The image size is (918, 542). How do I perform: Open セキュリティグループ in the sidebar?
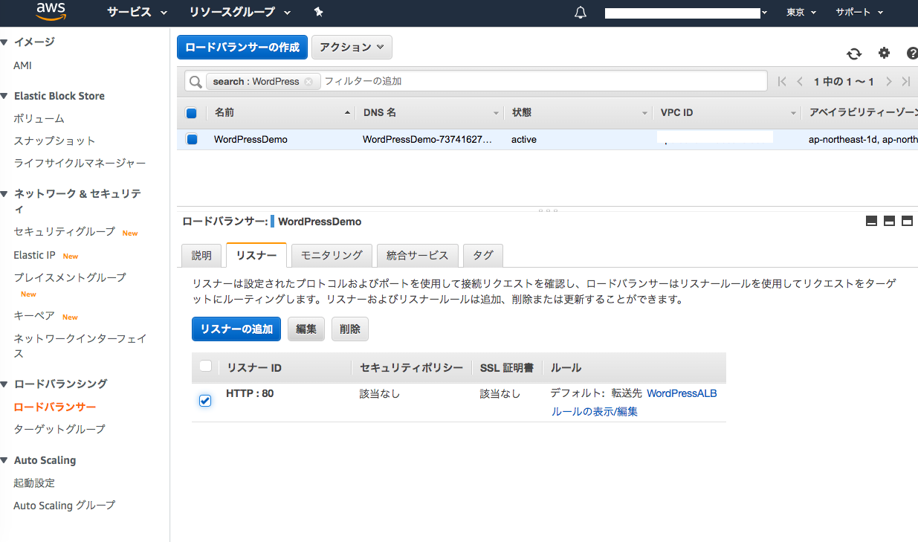65,231
